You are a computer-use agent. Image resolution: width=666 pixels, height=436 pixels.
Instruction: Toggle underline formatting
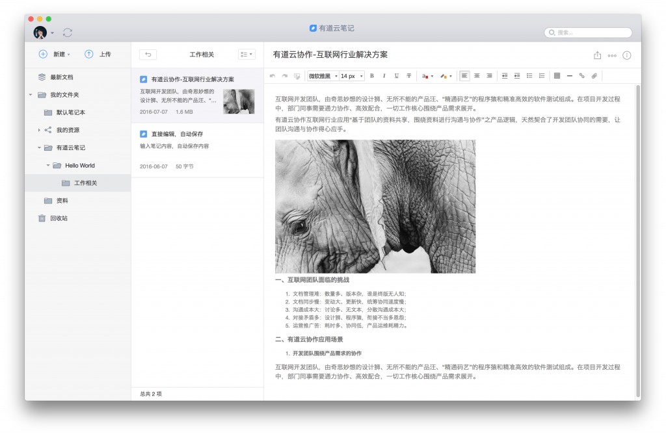(396, 76)
